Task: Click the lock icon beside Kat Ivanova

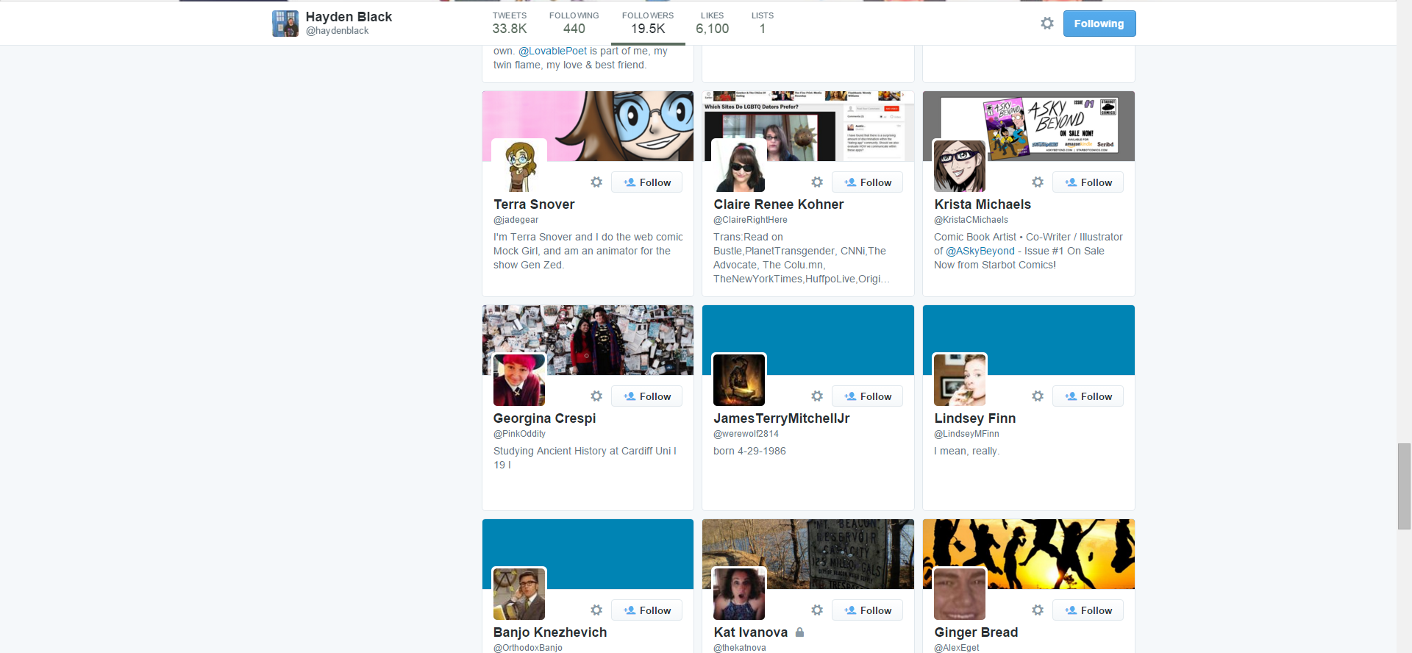Action: [799, 632]
